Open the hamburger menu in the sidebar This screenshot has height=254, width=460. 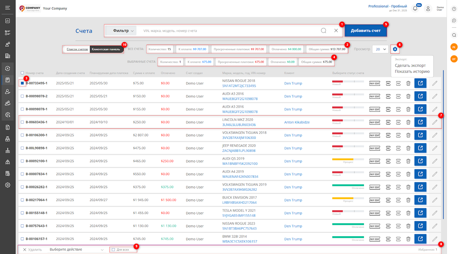(7, 8)
